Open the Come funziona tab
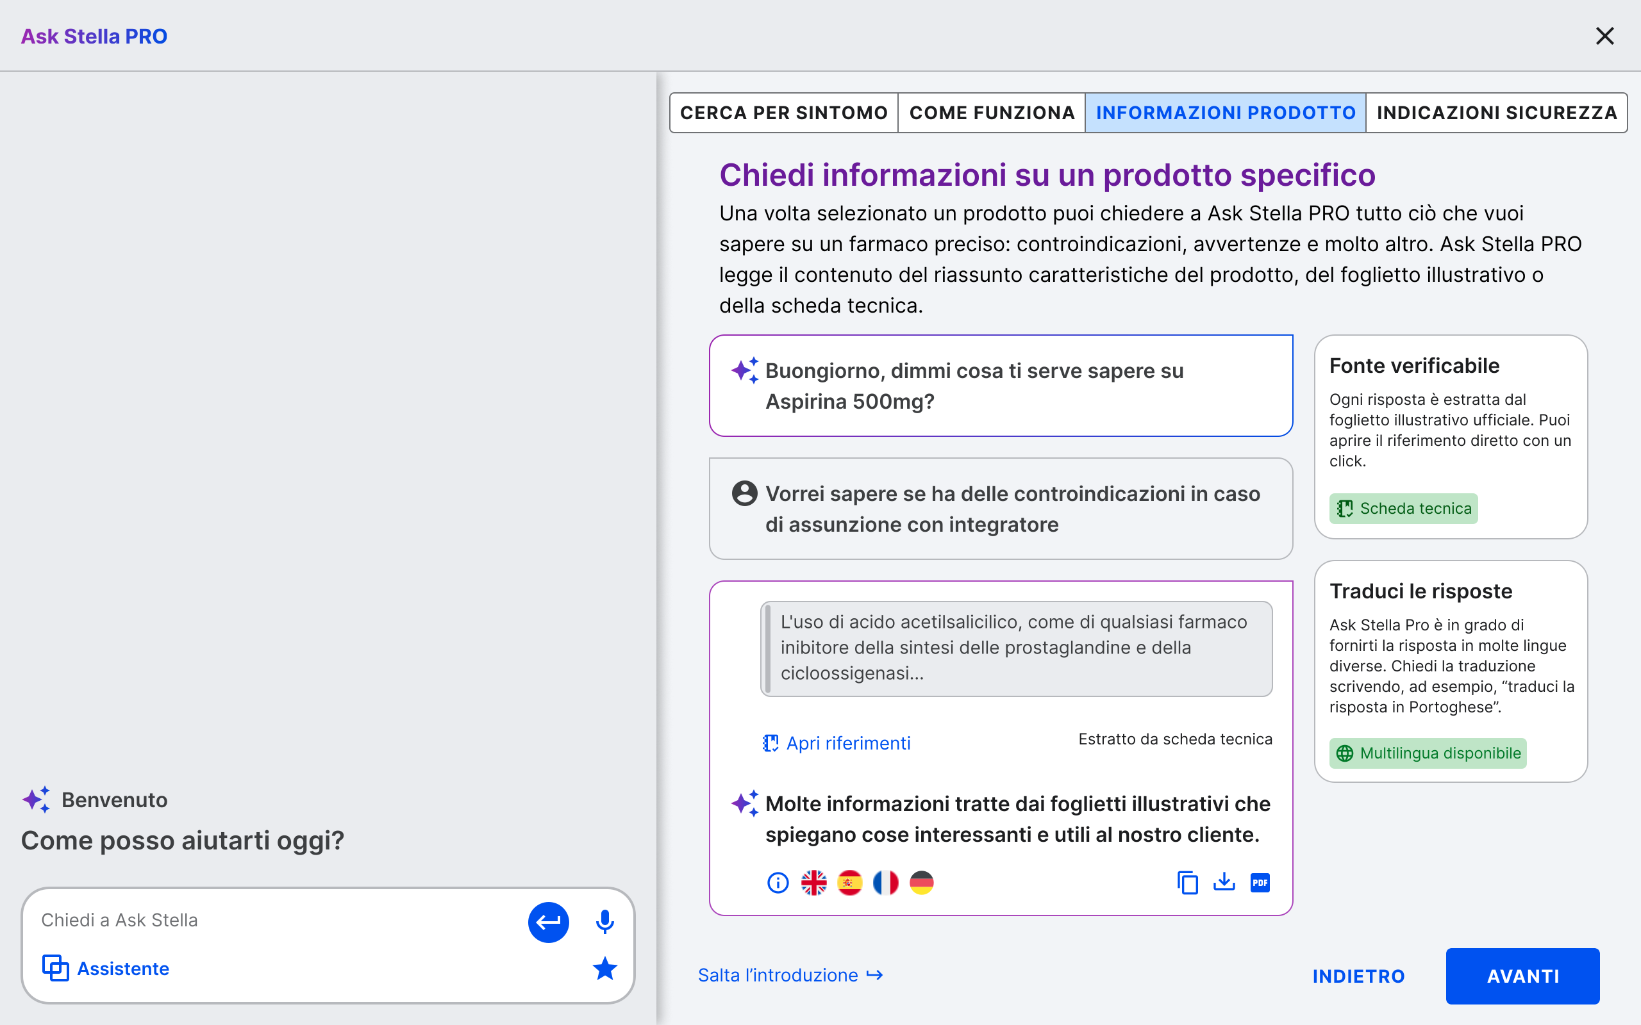The image size is (1641, 1025). [992, 113]
